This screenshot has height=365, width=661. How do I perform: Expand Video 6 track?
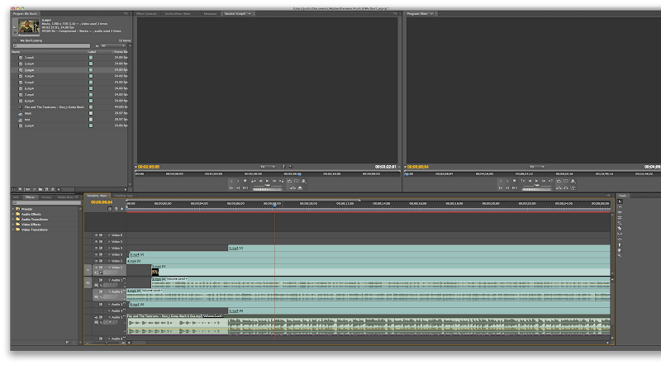109,235
